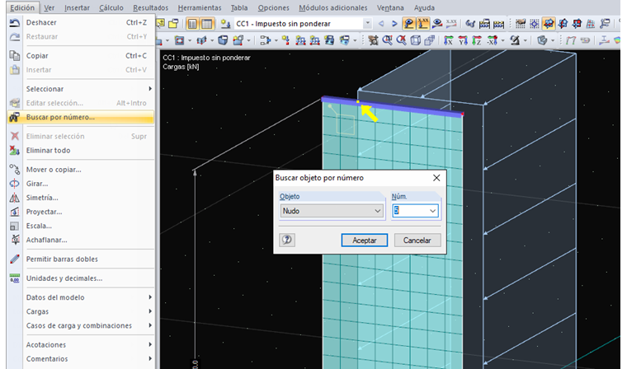Image resolution: width=627 pixels, height=369 pixels.
Task: Go to previous load case arrow
Action: [381, 24]
